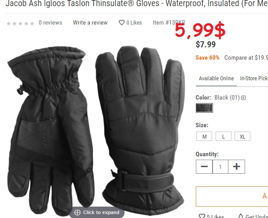Switch to the Available Online tab
268x218 pixels.
click(216, 79)
